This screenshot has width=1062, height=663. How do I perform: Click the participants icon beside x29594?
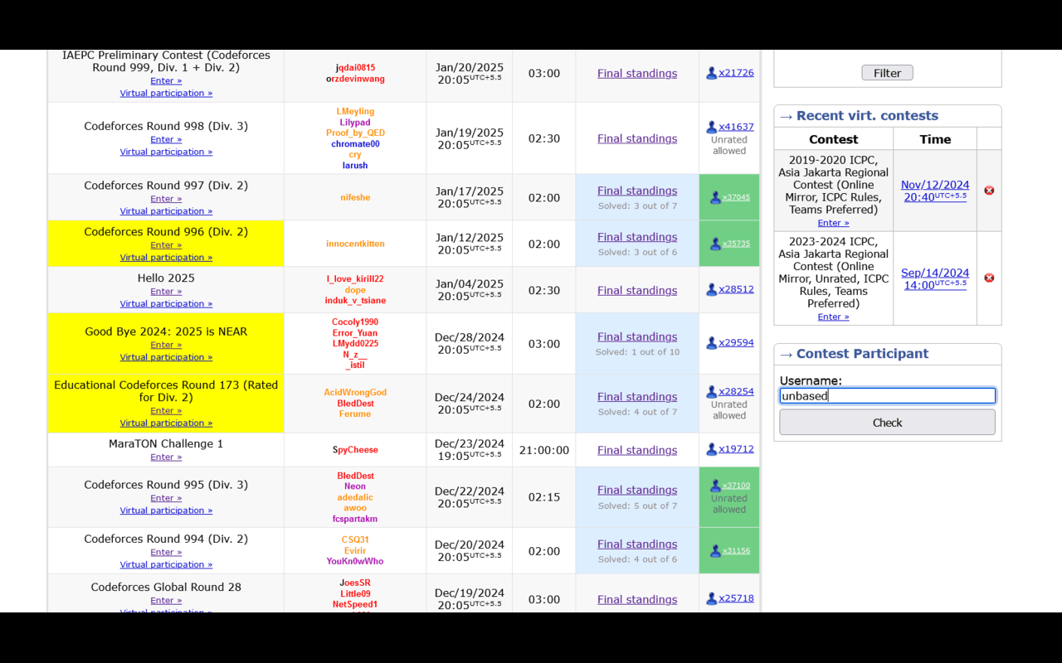(x=711, y=342)
